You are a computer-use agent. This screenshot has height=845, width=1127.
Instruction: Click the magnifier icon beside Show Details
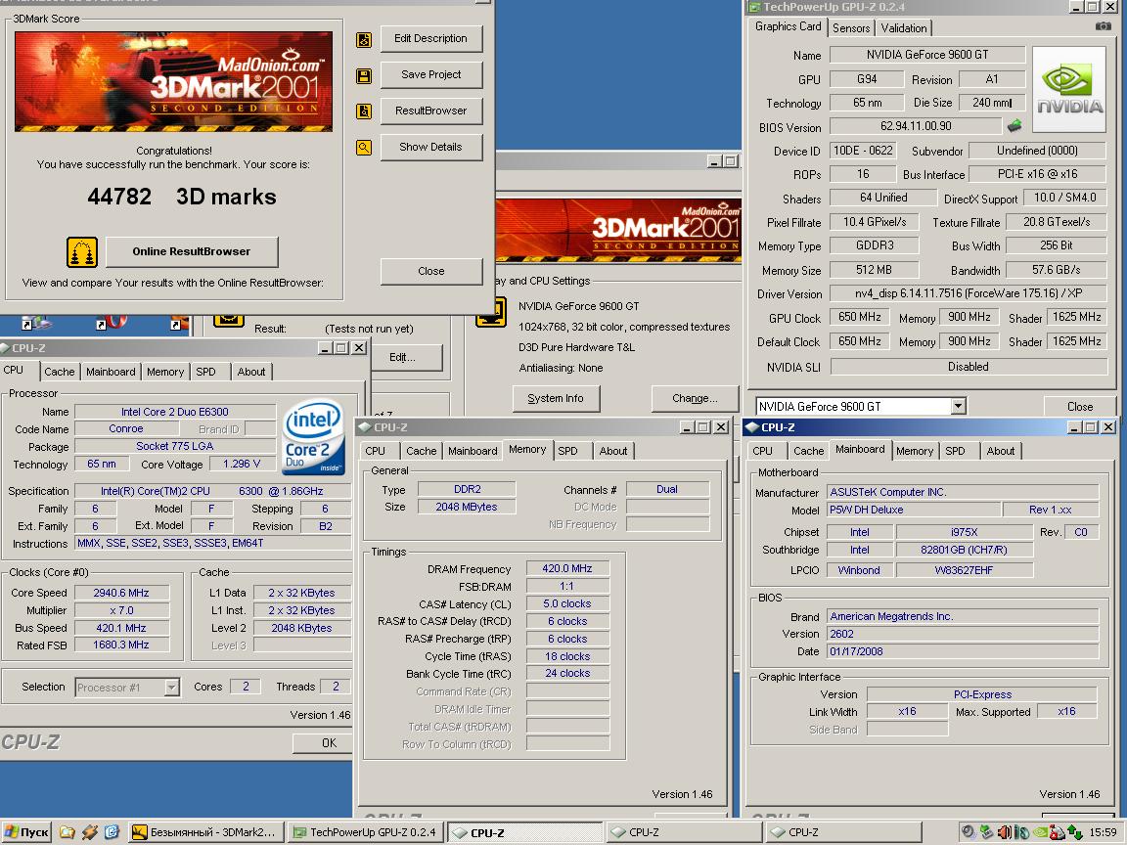pyautogui.click(x=364, y=148)
